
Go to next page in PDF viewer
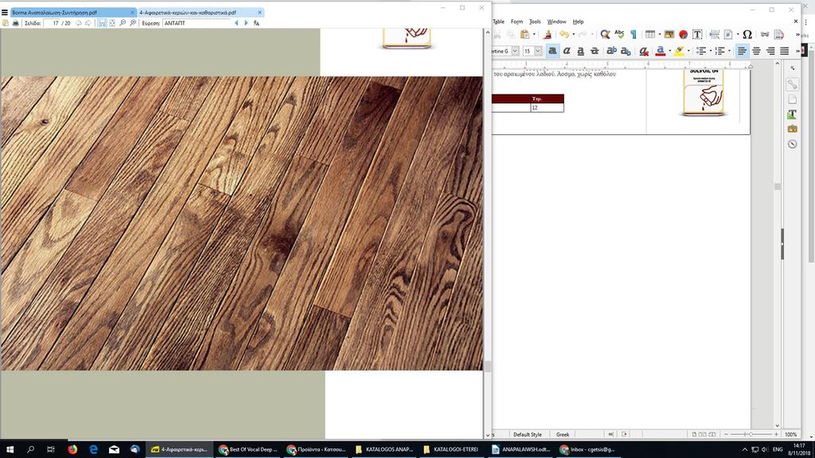(x=88, y=23)
